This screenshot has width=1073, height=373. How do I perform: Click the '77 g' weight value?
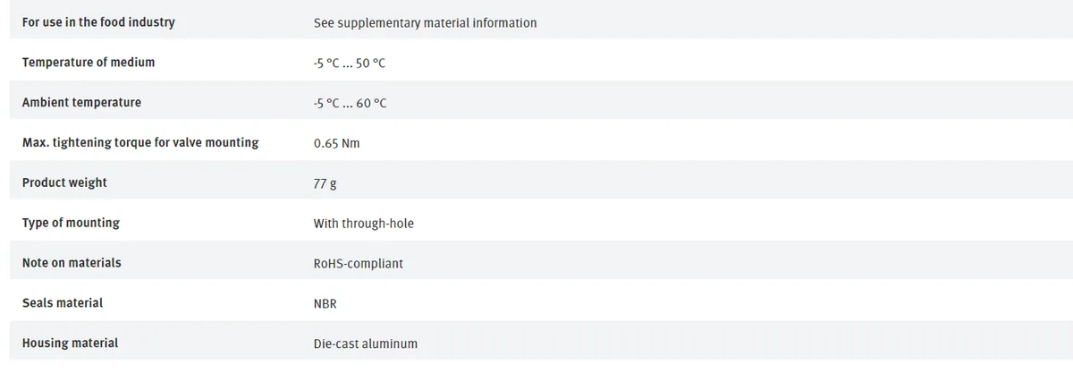tap(325, 183)
